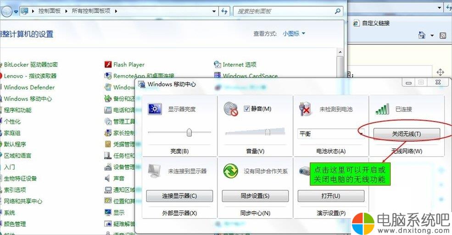Screen dimensions: 452x235
Task: Click the display brightness icon
Action: pos(155,109)
